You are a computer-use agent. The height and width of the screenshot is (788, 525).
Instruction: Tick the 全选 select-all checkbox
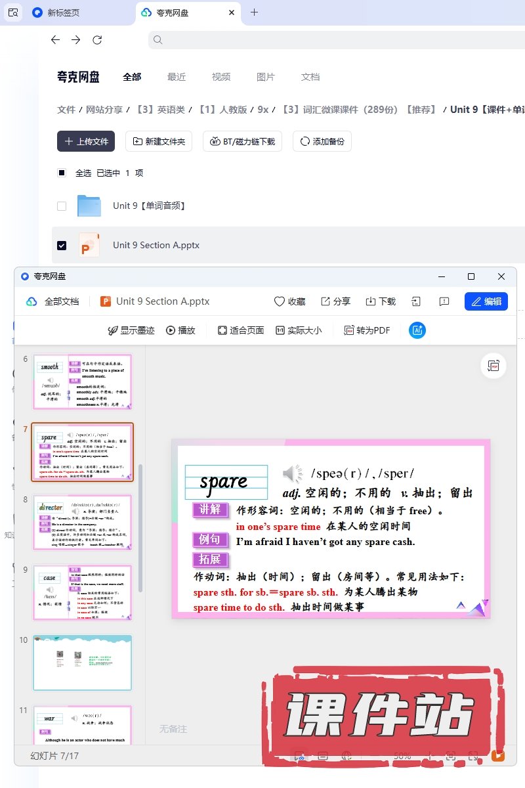tap(62, 173)
